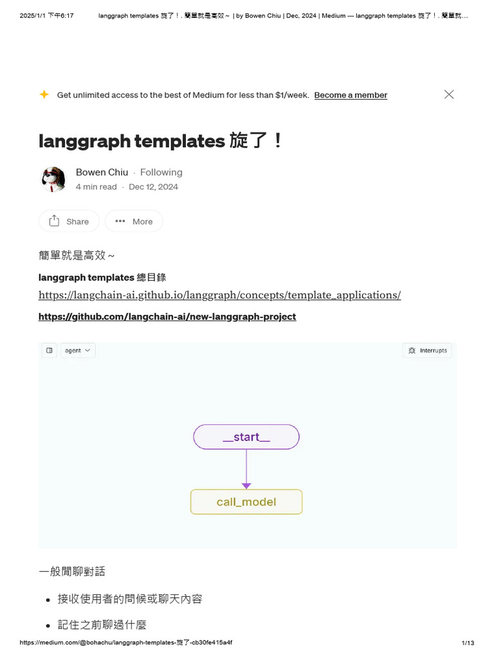Open the Interrupts button in graph

[427, 350]
